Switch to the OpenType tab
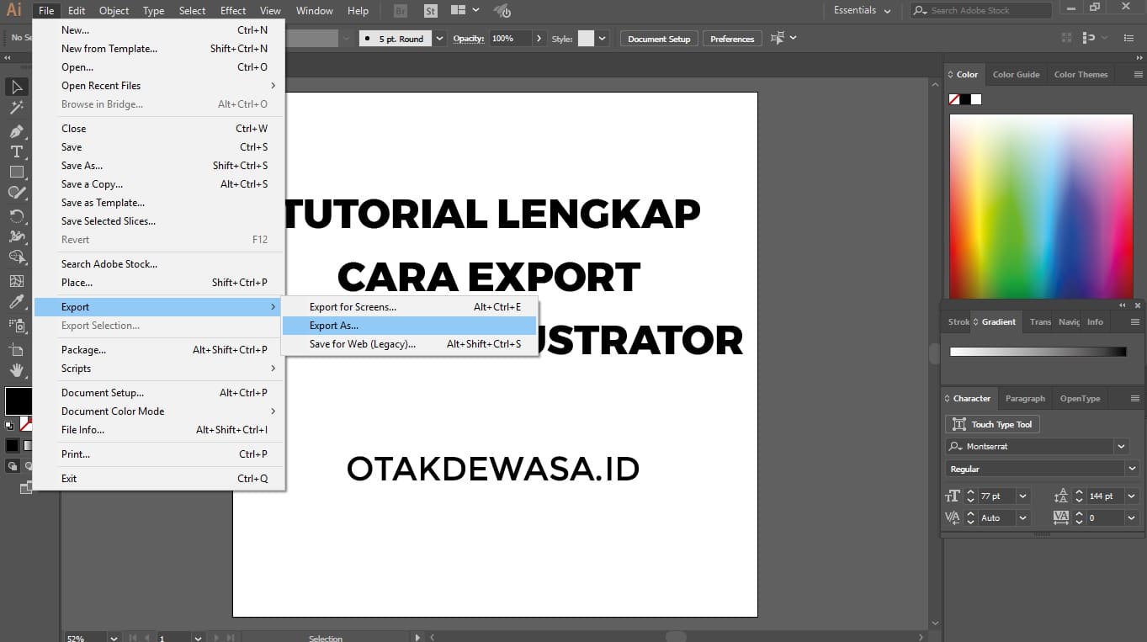The width and height of the screenshot is (1147, 642). [1080, 398]
